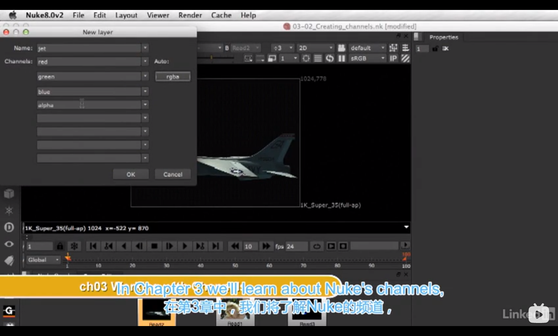Open the Viewer menu

click(x=158, y=15)
